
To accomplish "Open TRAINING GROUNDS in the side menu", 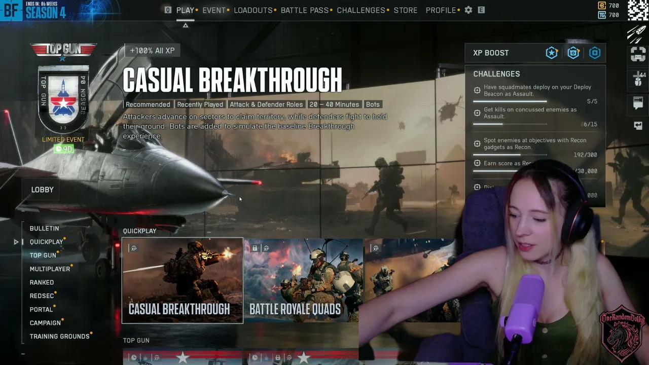I will (60, 337).
